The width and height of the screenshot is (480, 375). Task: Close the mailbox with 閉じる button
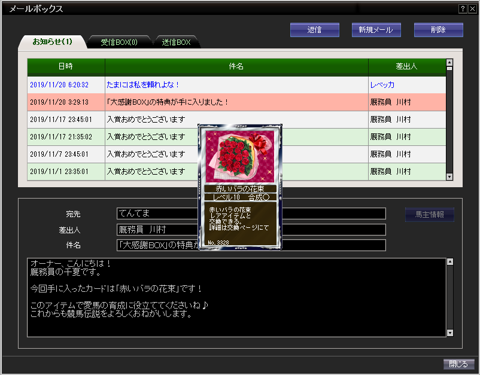click(x=458, y=364)
